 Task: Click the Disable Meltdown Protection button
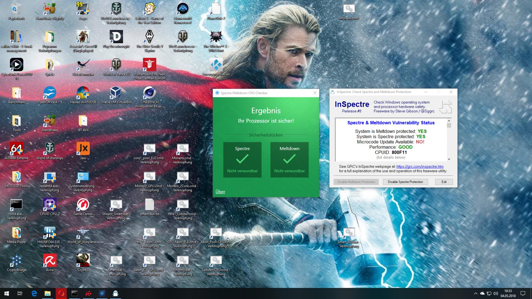356,182
